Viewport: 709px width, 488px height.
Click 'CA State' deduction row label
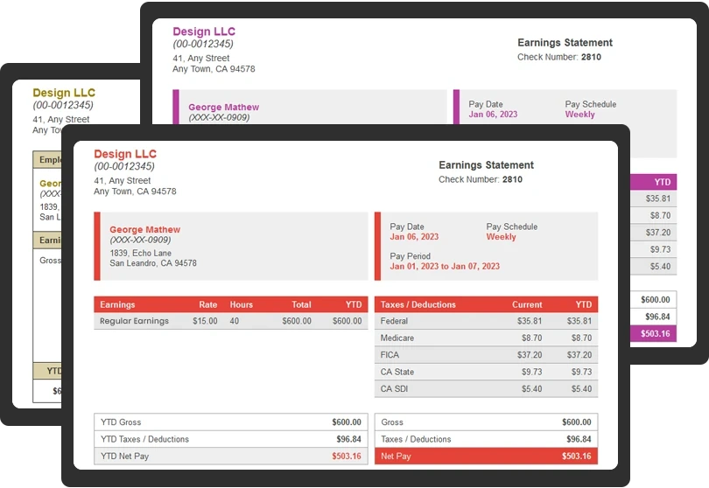coord(397,372)
